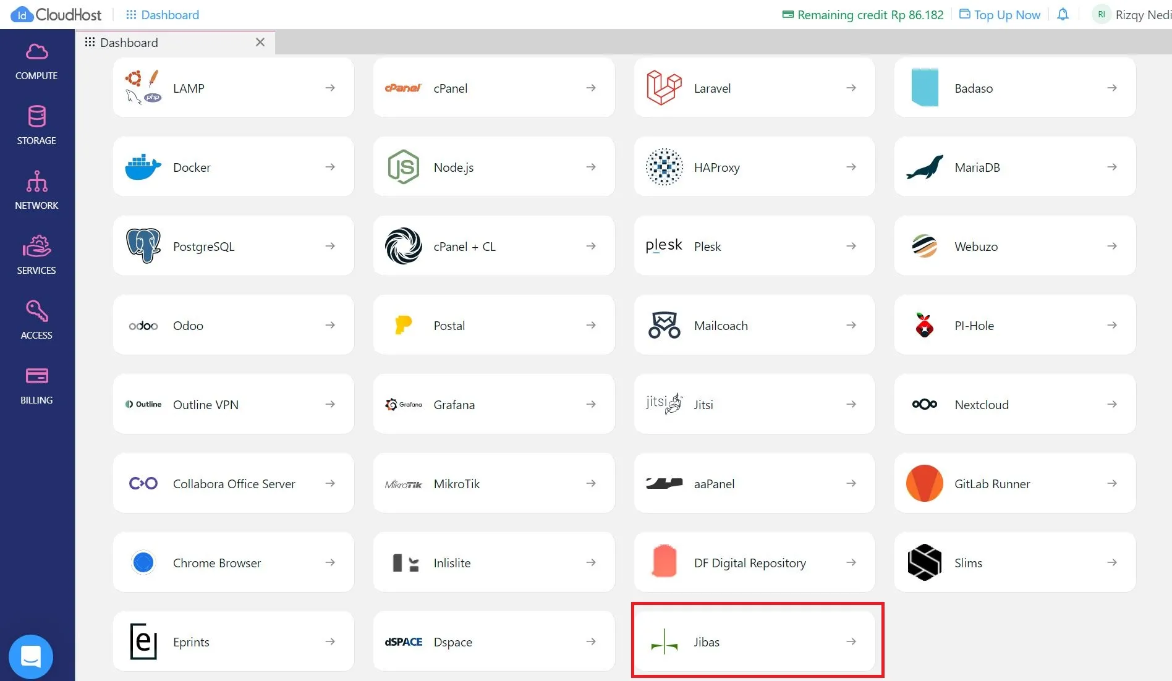Open Billing from the sidebar
Viewport: 1172px width, 681px height.
[36, 386]
